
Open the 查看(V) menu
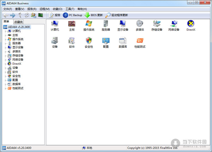[19, 9]
